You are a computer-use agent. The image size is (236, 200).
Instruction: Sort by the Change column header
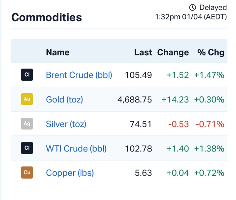pos(173,52)
